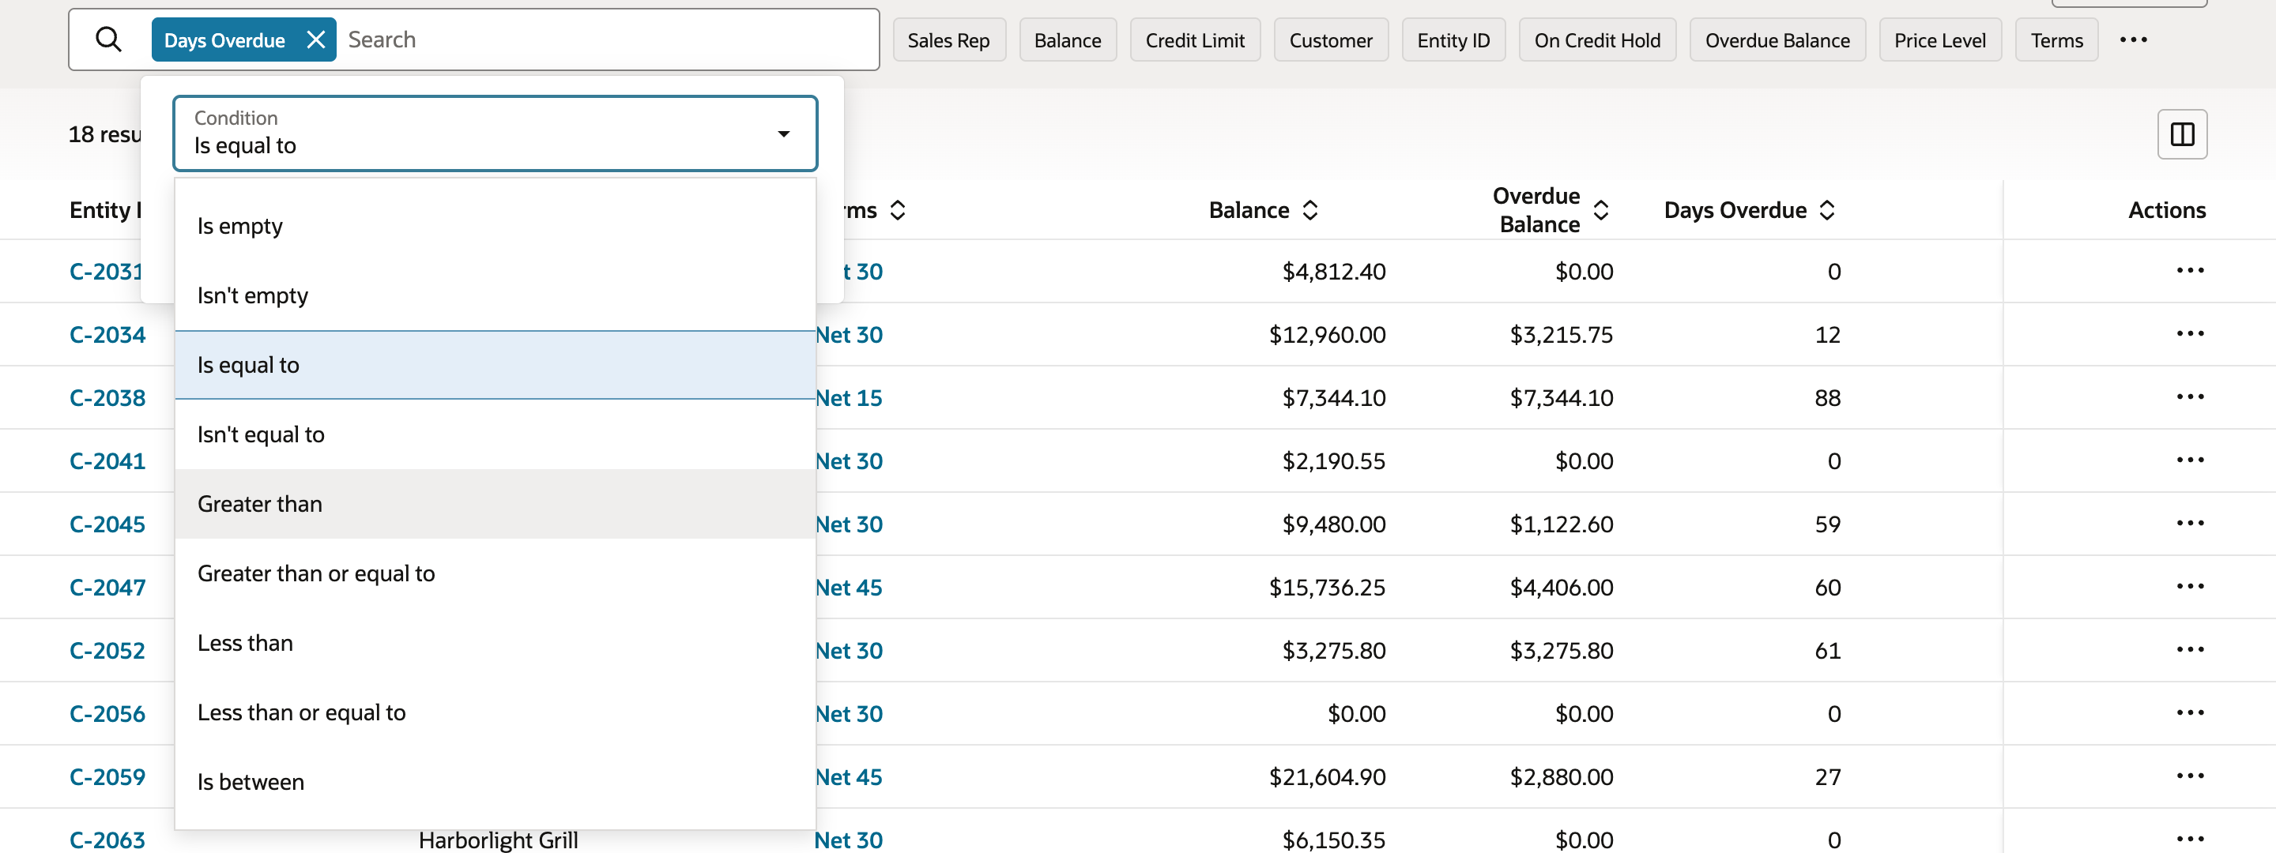Add the Balance filter chip
This screenshot has height=853, width=2276.
coord(1068,39)
